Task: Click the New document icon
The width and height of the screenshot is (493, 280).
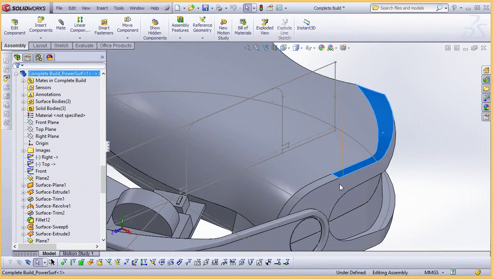Action: pyautogui.click(x=177, y=8)
